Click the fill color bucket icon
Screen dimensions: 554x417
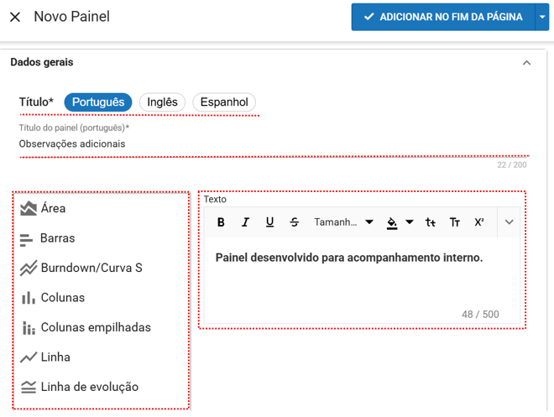pyautogui.click(x=392, y=222)
